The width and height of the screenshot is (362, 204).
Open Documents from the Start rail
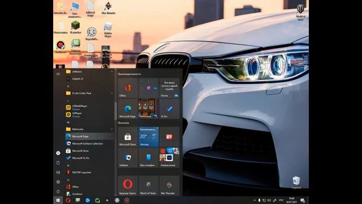58,163
